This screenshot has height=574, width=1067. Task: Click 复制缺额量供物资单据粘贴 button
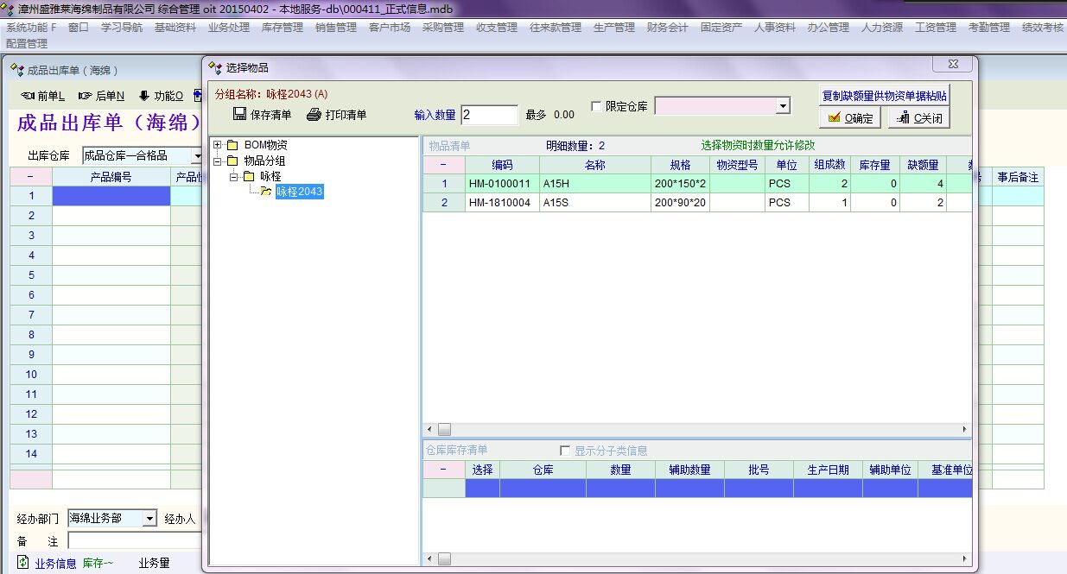[884, 95]
